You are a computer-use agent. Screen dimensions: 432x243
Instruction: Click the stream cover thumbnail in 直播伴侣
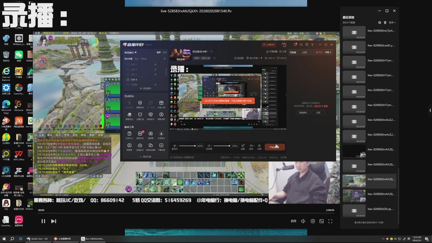click(x=180, y=55)
